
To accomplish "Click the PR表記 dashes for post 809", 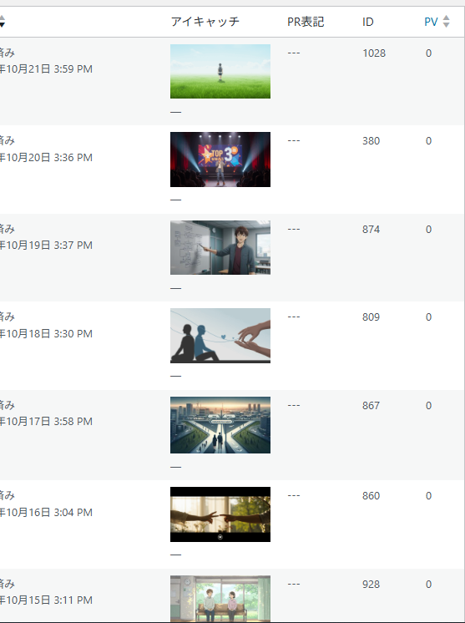I will pos(294,317).
